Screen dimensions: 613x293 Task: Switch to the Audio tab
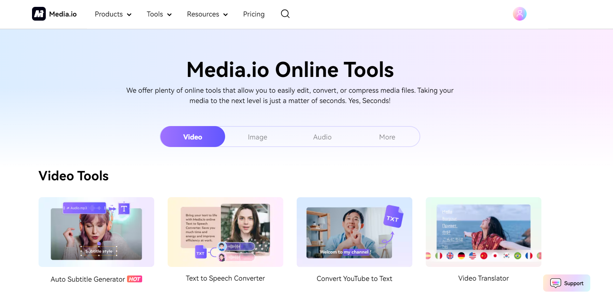pos(322,137)
